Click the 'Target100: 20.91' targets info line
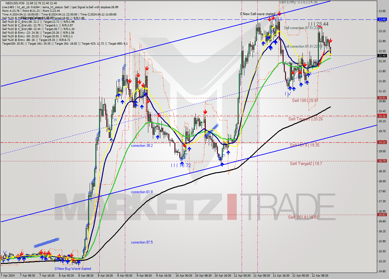 [x=65, y=44]
